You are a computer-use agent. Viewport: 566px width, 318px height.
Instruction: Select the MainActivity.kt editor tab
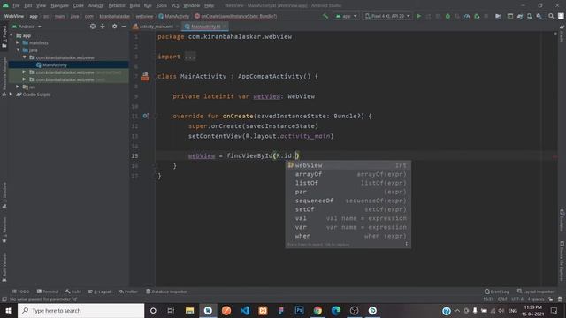(x=204, y=26)
